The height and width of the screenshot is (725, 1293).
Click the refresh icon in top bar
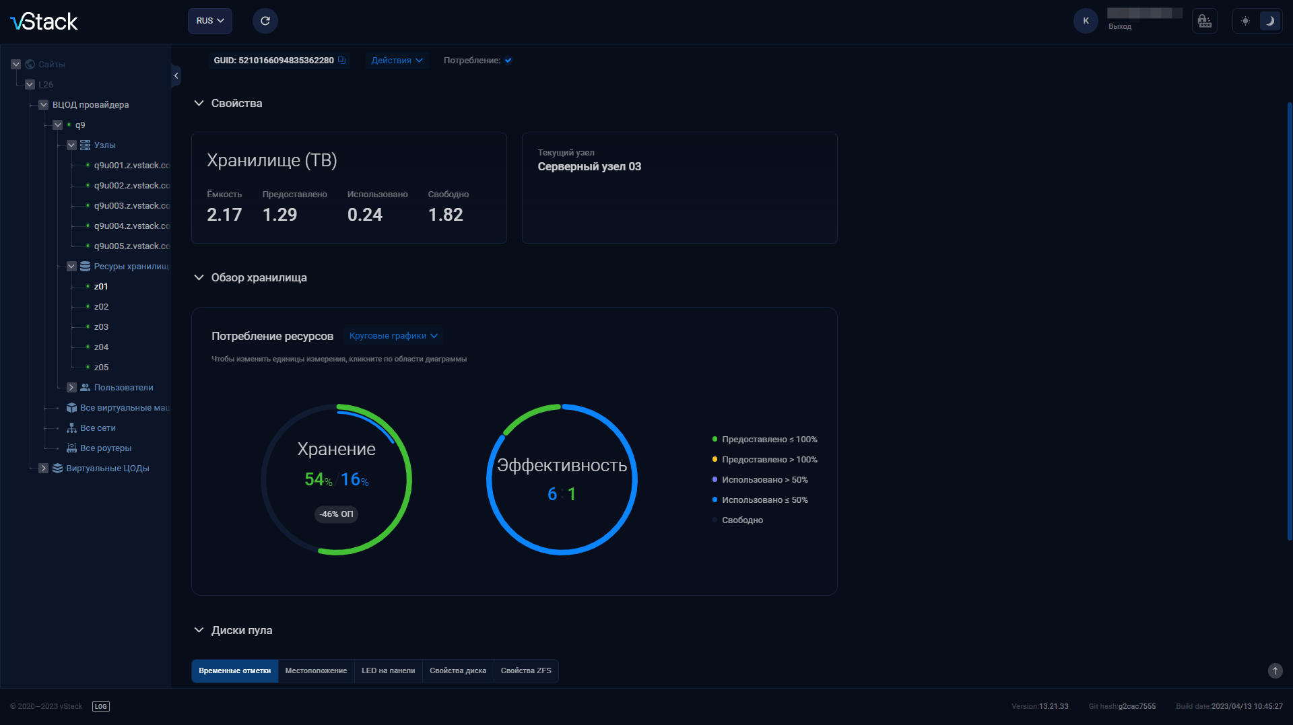tap(265, 20)
